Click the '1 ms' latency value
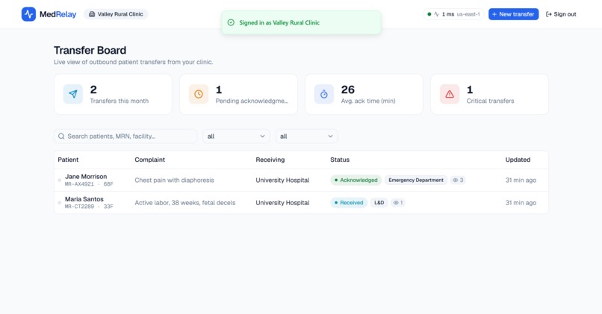The image size is (602, 314). point(448,14)
